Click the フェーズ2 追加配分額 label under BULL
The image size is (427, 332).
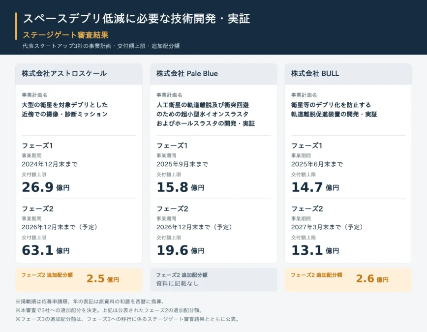tap(317, 275)
